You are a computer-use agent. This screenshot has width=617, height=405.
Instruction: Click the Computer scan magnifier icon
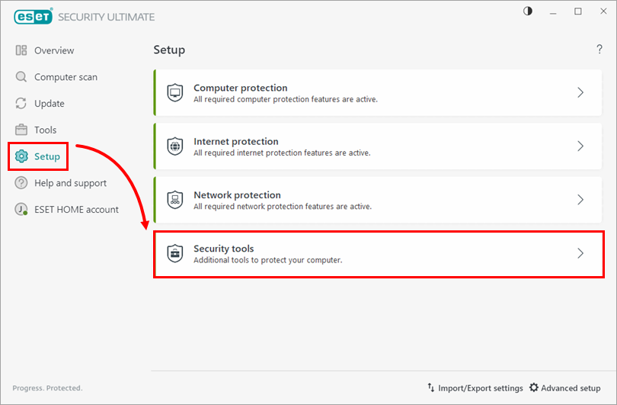21,77
